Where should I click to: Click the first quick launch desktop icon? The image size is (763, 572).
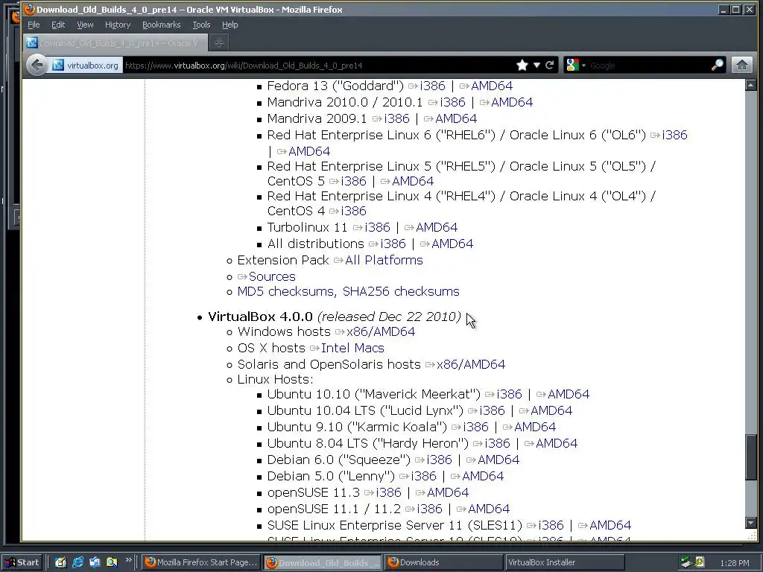[x=60, y=562]
